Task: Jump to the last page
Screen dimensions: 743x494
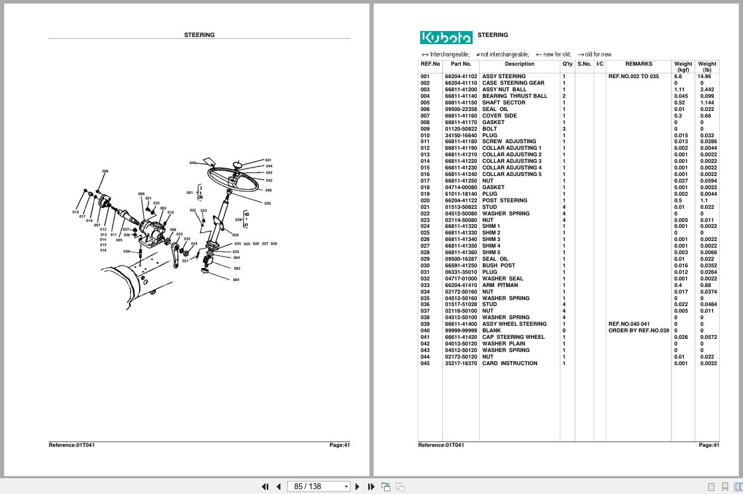Action: coord(371,486)
